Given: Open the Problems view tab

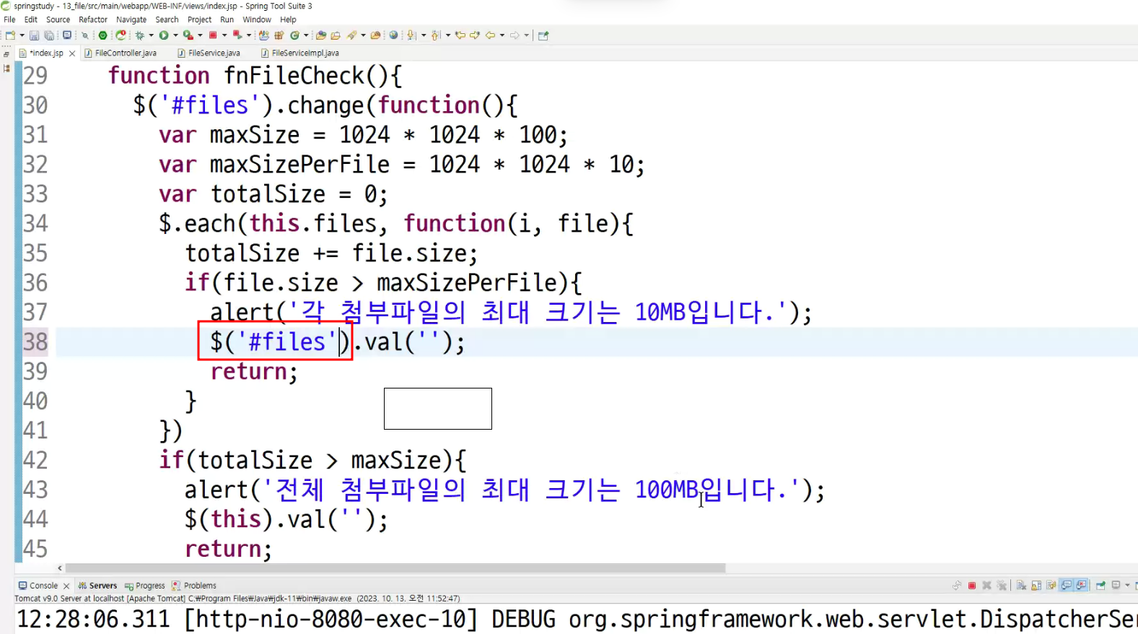Looking at the screenshot, I should (x=194, y=586).
